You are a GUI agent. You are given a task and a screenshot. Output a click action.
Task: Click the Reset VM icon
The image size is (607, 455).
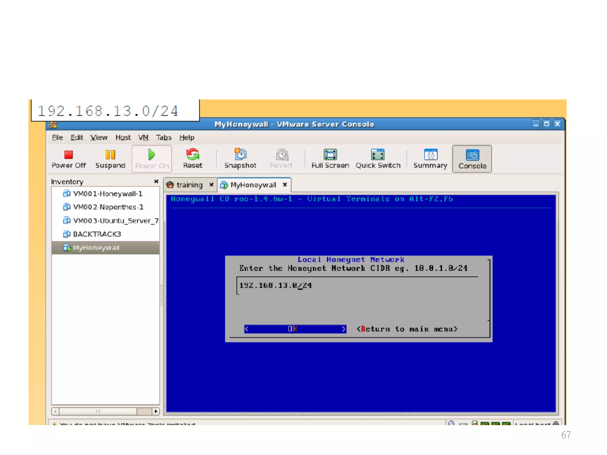tap(193, 155)
